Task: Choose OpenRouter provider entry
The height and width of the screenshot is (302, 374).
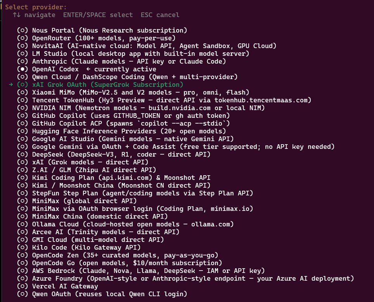Action: click(x=96, y=38)
